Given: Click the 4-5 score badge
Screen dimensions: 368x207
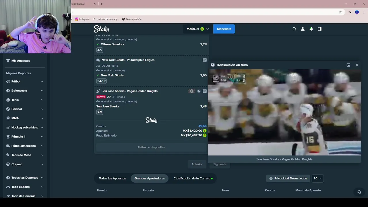Looking at the screenshot, I should (x=100, y=50).
